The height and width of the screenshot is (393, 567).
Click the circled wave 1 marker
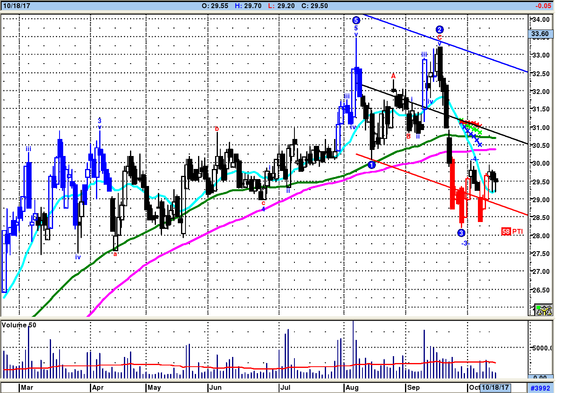(x=372, y=165)
